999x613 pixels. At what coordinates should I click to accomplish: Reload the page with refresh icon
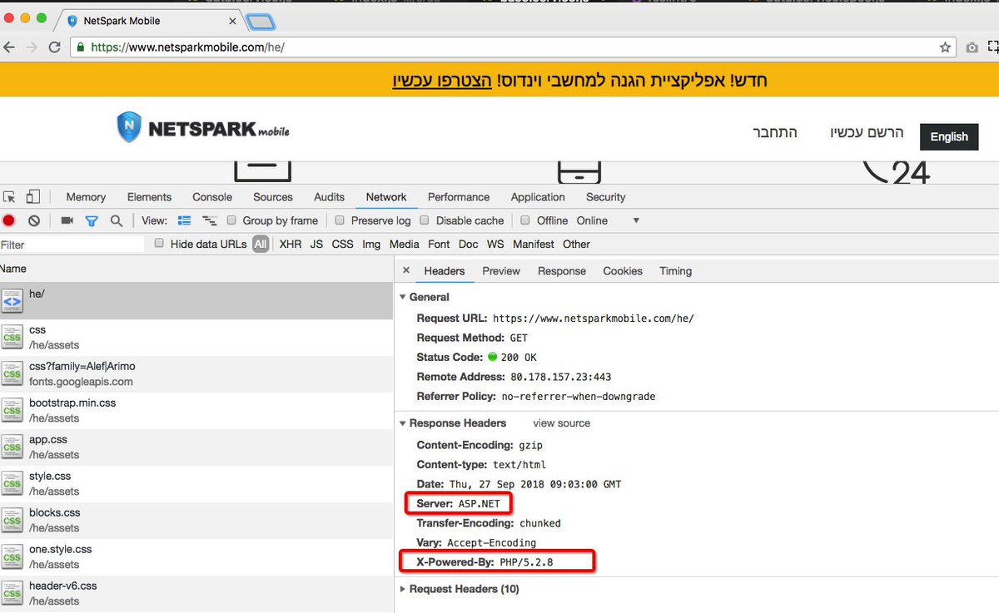55,47
